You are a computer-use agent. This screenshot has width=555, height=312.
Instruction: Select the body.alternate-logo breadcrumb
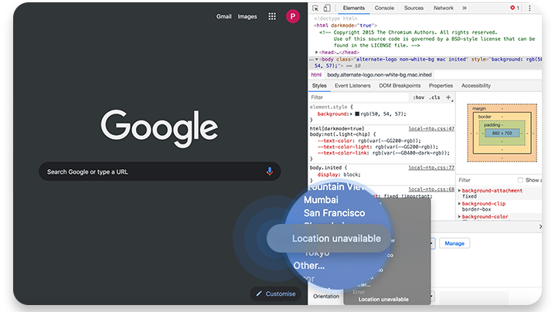[379, 75]
